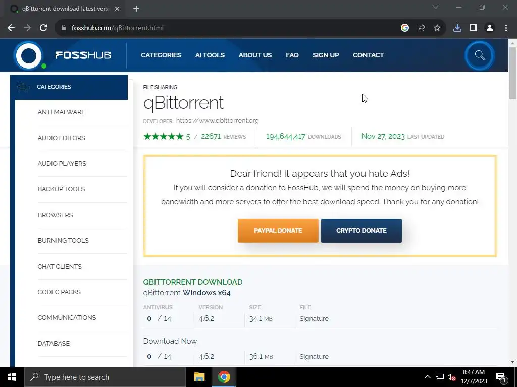517x387 pixels.
Task: Click the qBittorrent Windows x64 download link
Action: pos(187,293)
